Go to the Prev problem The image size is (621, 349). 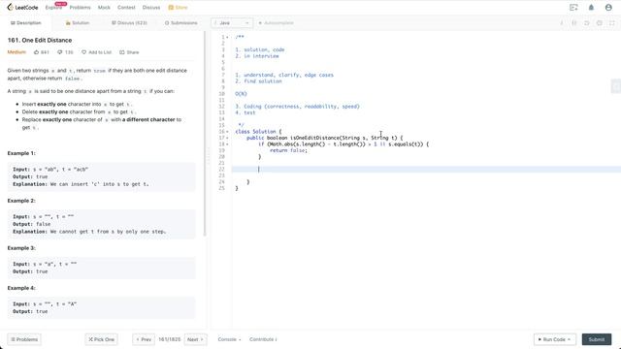pos(144,339)
